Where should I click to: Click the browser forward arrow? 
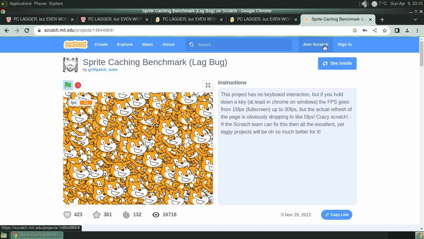17,30
